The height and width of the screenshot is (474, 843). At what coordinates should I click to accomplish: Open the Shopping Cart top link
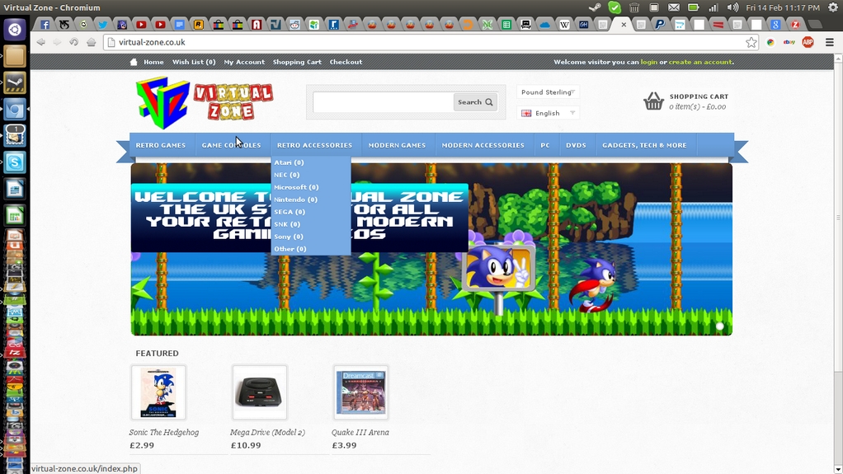pos(297,62)
